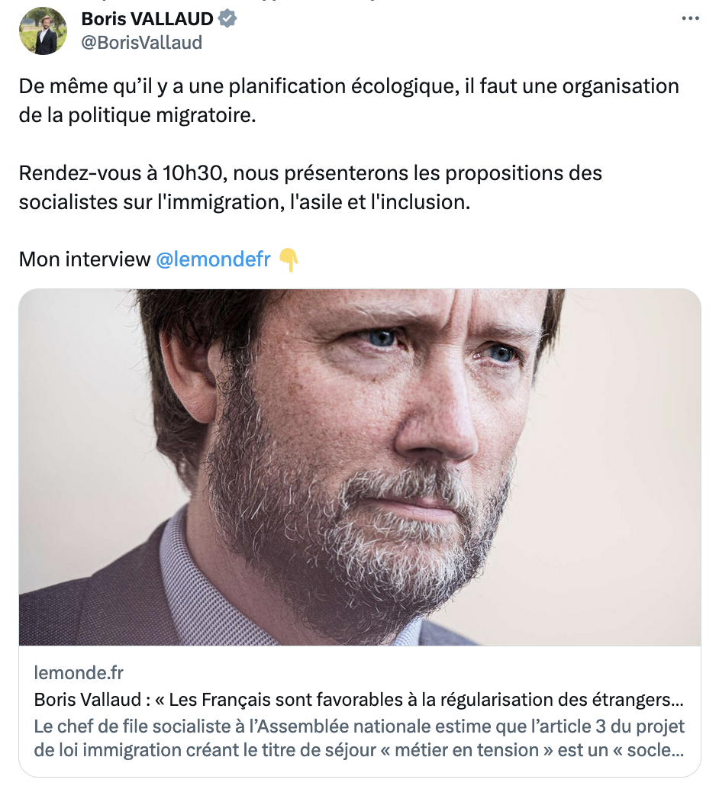Click the pointing-down hand emoji

(x=288, y=259)
